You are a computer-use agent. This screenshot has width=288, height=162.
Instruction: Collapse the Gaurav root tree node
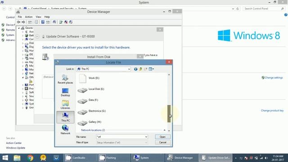point(19,28)
